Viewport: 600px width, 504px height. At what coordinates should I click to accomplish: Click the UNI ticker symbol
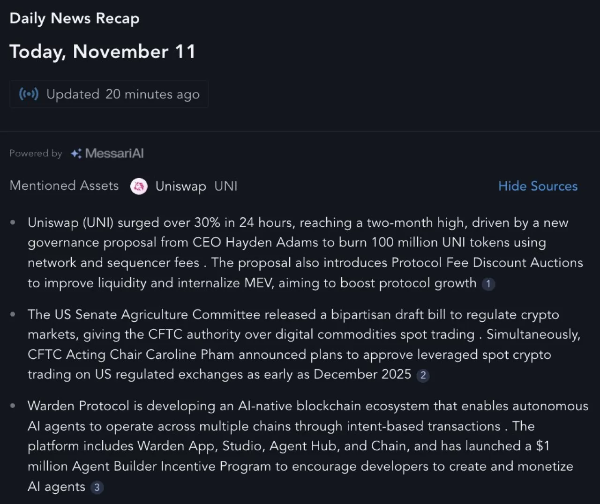click(x=226, y=186)
